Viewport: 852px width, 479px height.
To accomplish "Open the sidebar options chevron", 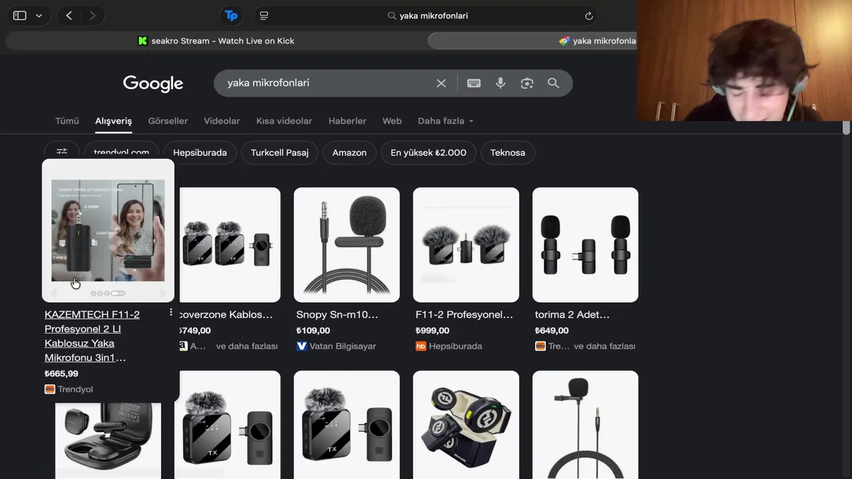I will coord(39,15).
